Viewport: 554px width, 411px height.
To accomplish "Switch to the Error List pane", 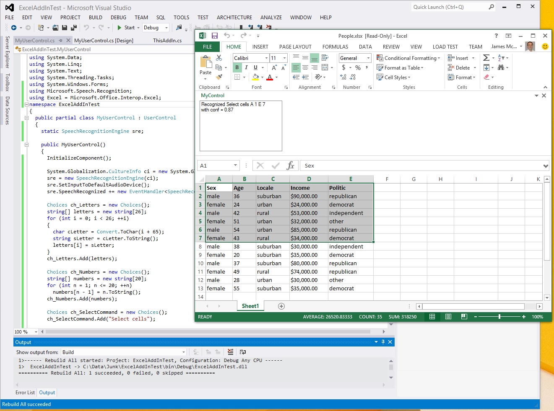I will click(x=25, y=393).
